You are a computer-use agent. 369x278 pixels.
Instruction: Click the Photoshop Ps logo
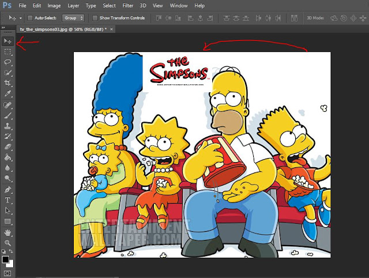[x=7, y=5]
